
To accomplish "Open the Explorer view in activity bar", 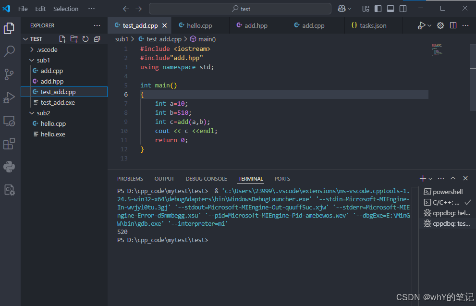I will tap(9, 28).
